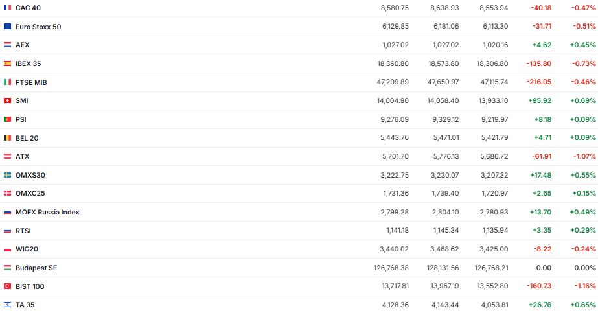598x313 pixels.
Task: Open the OMXS30 index link
Action: click(x=30, y=175)
